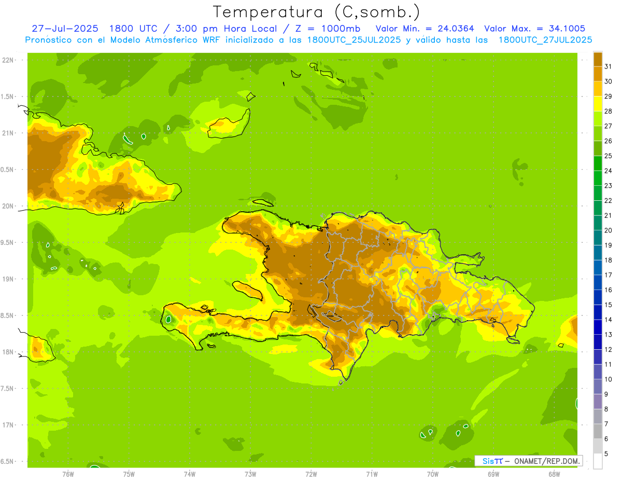The image size is (622, 481).
Task: Click the yellow legend swatch between 28 and 29
Action: [598, 104]
